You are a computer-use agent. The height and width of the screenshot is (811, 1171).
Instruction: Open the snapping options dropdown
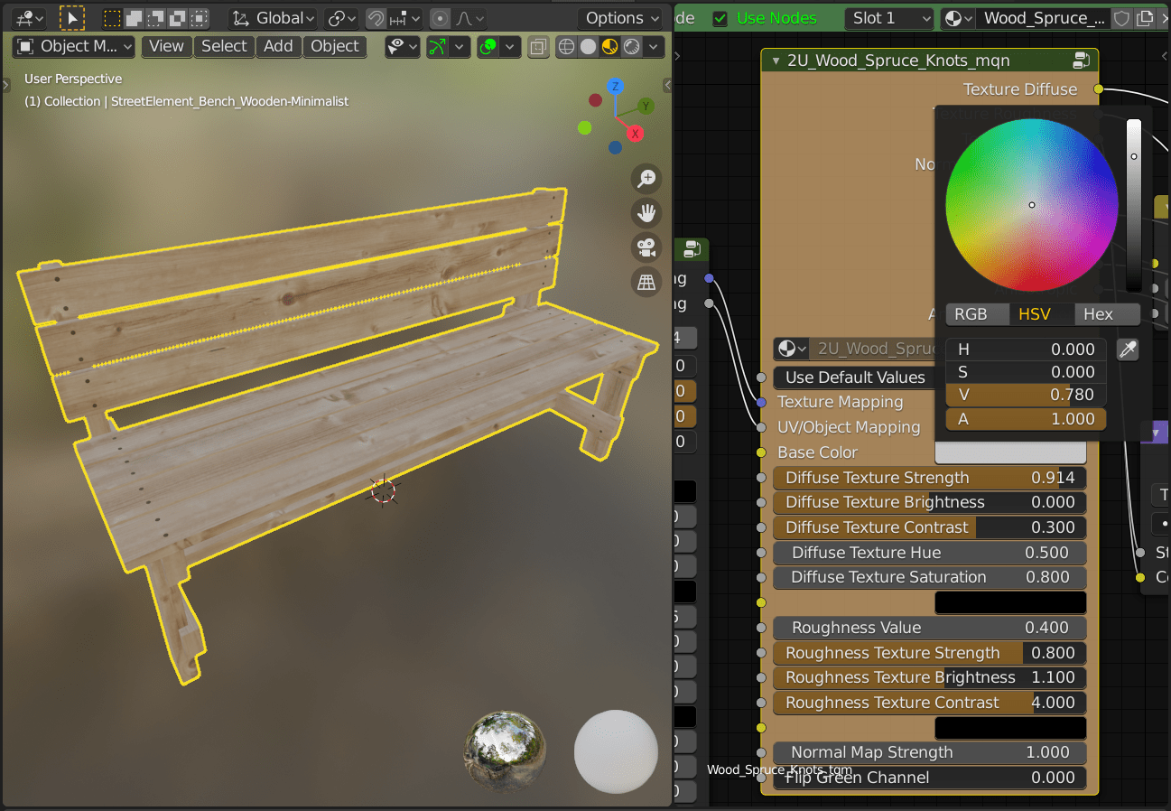click(404, 18)
